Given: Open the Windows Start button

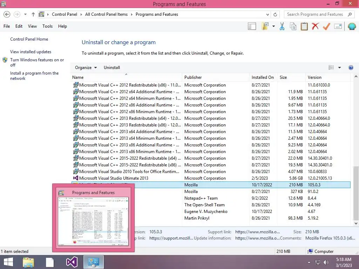Looking at the screenshot, I should pyautogui.click(x=8, y=262).
